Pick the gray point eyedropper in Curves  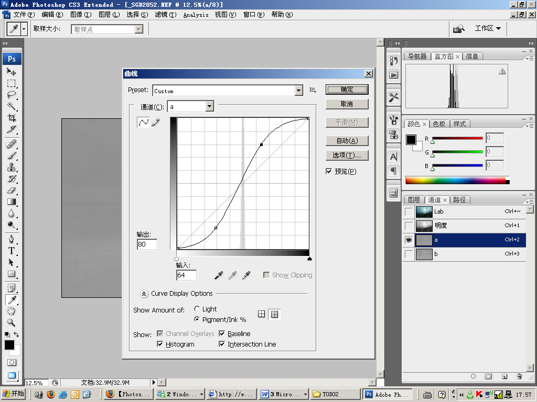click(x=232, y=275)
